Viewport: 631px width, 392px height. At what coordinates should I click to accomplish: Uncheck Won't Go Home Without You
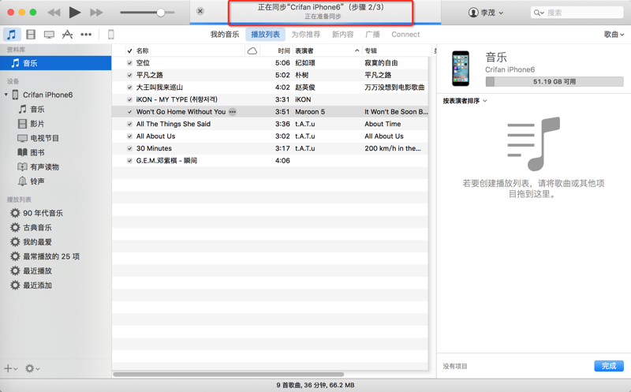pos(129,112)
